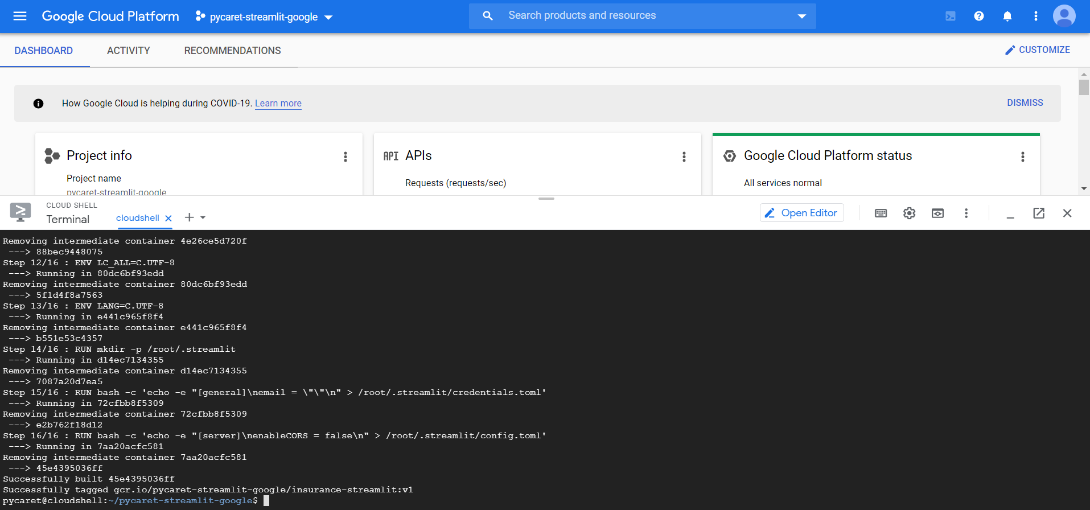Open the help question mark icon
The image size is (1090, 510).
(x=978, y=16)
